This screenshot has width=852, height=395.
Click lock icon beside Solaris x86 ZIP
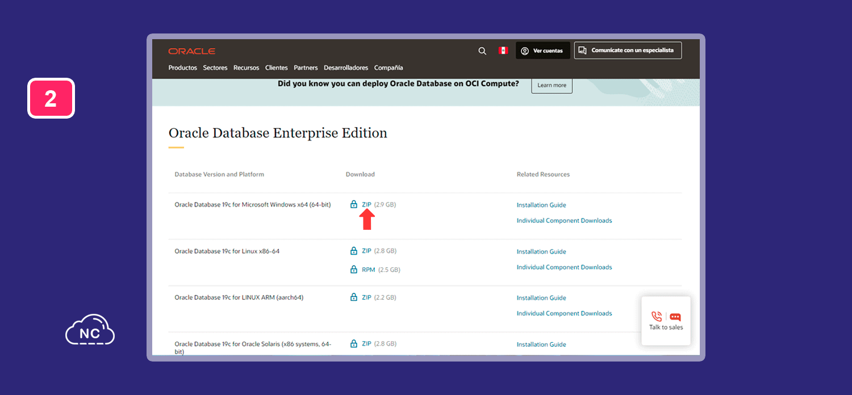[x=354, y=343]
